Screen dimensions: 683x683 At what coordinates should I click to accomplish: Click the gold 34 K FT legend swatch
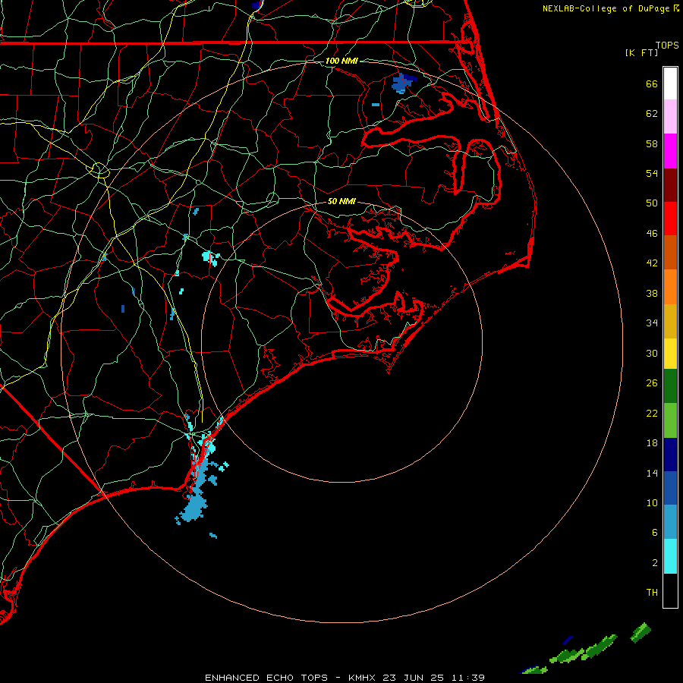670,321
